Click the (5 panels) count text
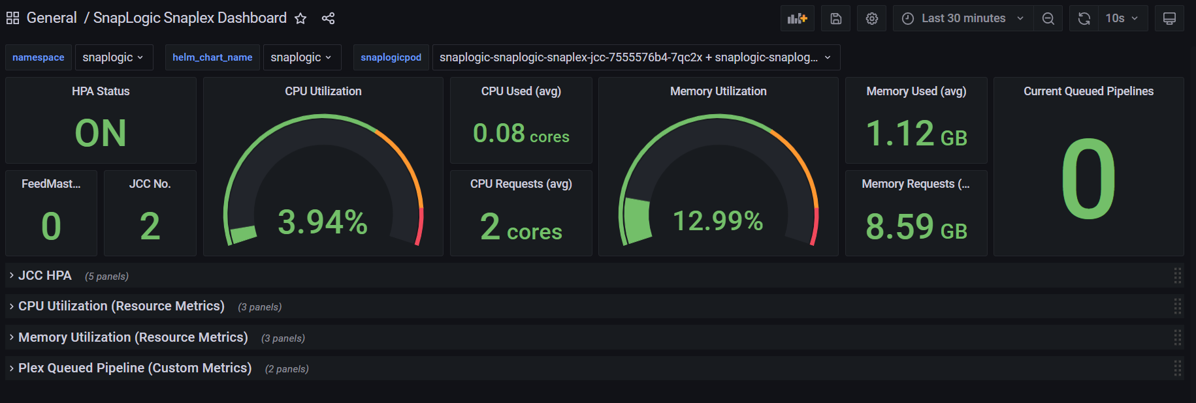Viewport: 1196px width, 403px height. click(x=106, y=276)
